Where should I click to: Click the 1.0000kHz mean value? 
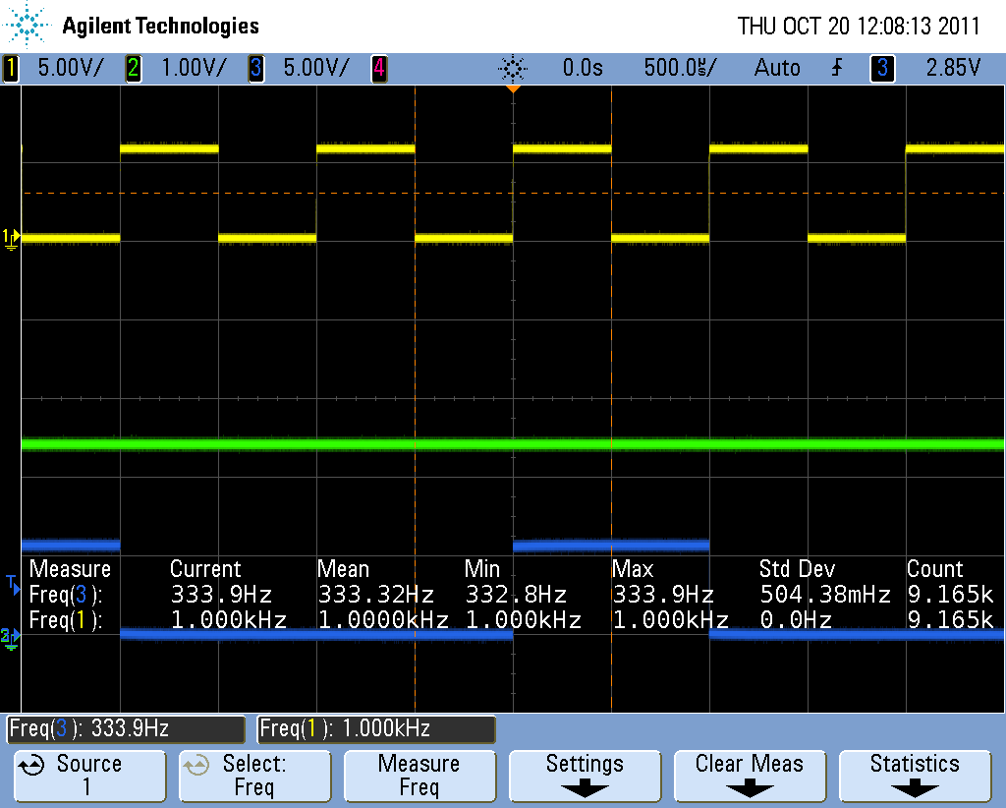(383, 620)
